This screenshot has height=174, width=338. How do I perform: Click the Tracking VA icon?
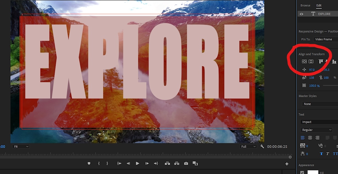tap(302, 146)
